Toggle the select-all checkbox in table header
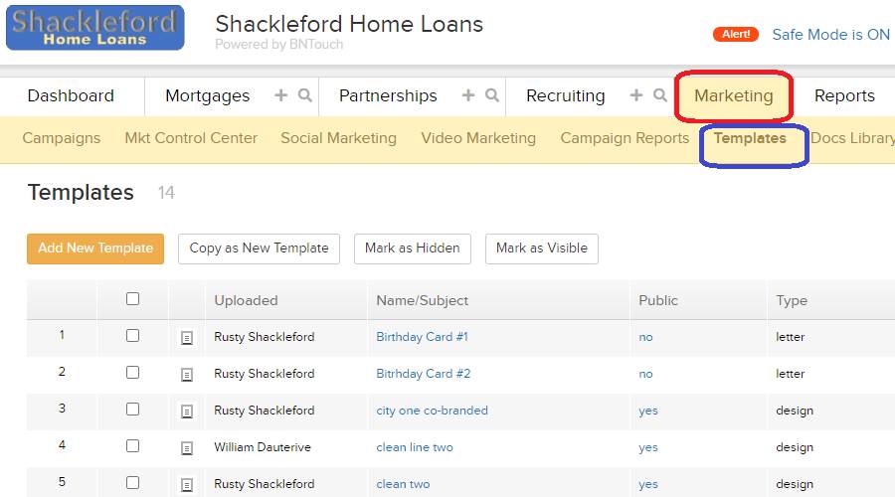Screen dimensions: 895x497 [x=132, y=299]
